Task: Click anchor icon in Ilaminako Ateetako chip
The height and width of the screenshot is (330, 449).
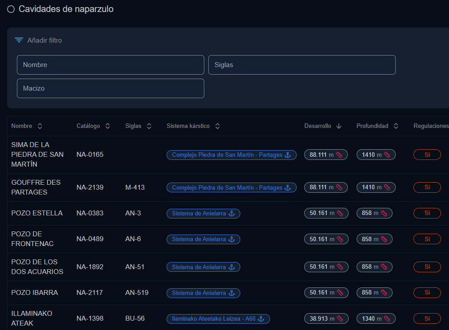Action: (261, 319)
